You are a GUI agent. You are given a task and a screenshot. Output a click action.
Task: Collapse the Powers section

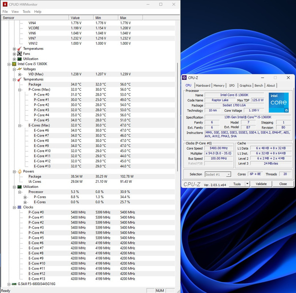click(14, 172)
